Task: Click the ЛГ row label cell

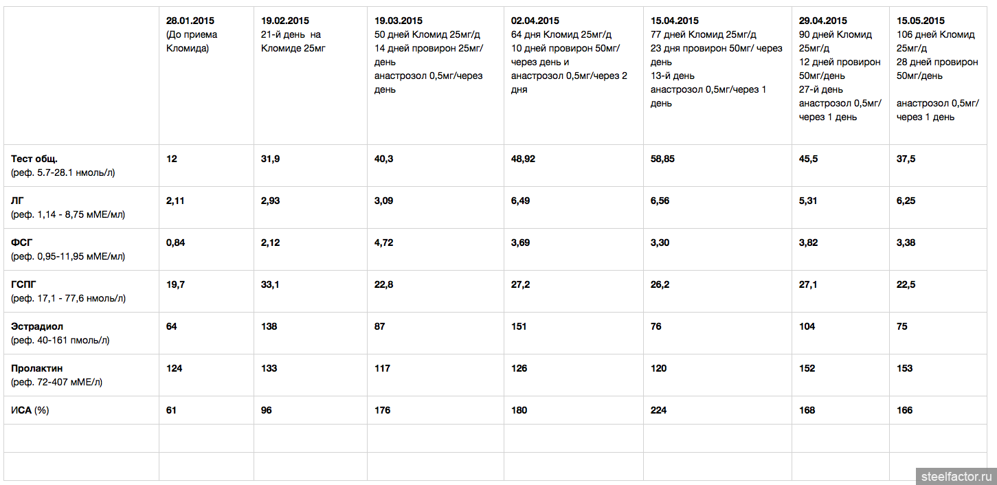Action: point(81,207)
